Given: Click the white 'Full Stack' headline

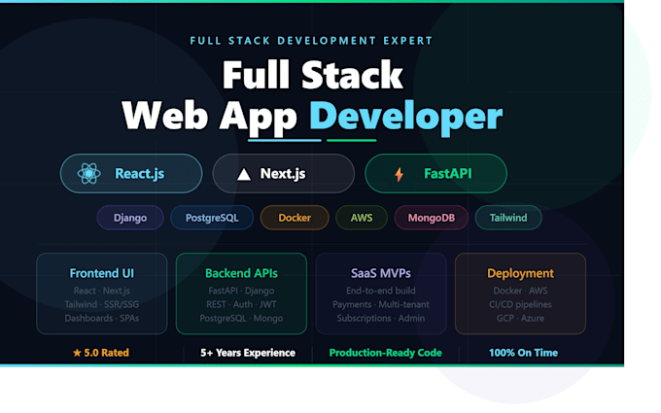Looking at the screenshot, I should point(313,75).
